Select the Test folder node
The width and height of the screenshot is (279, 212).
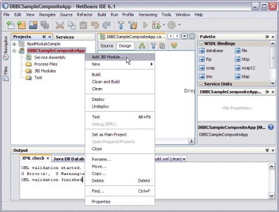38,78
